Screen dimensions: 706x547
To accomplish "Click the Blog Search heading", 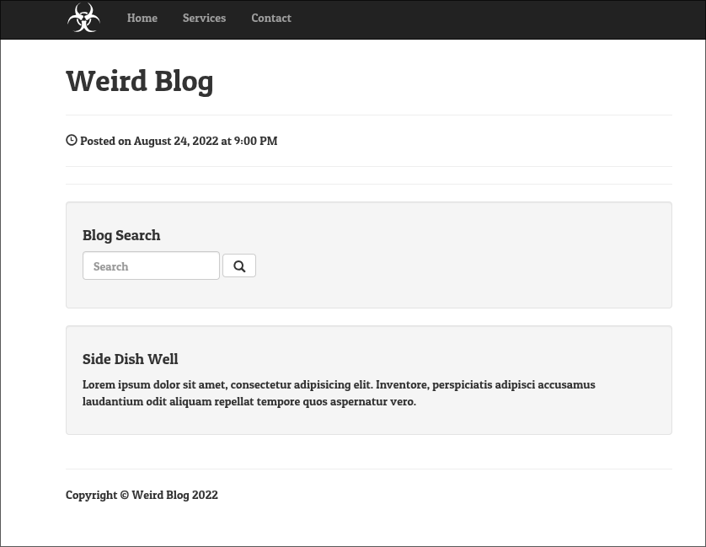I will tap(121, 235).
